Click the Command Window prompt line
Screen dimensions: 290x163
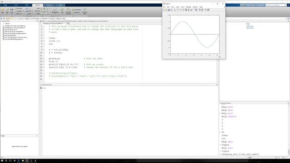(x=130, y=88)
